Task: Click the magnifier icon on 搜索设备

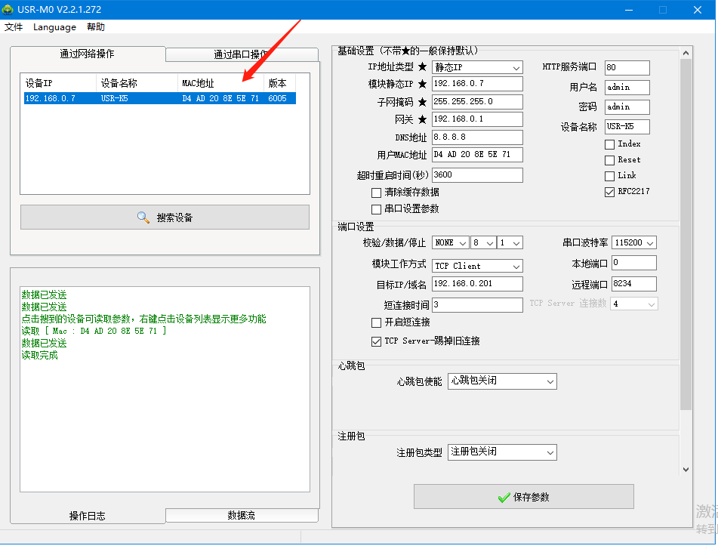Action: tap(143, 217)
